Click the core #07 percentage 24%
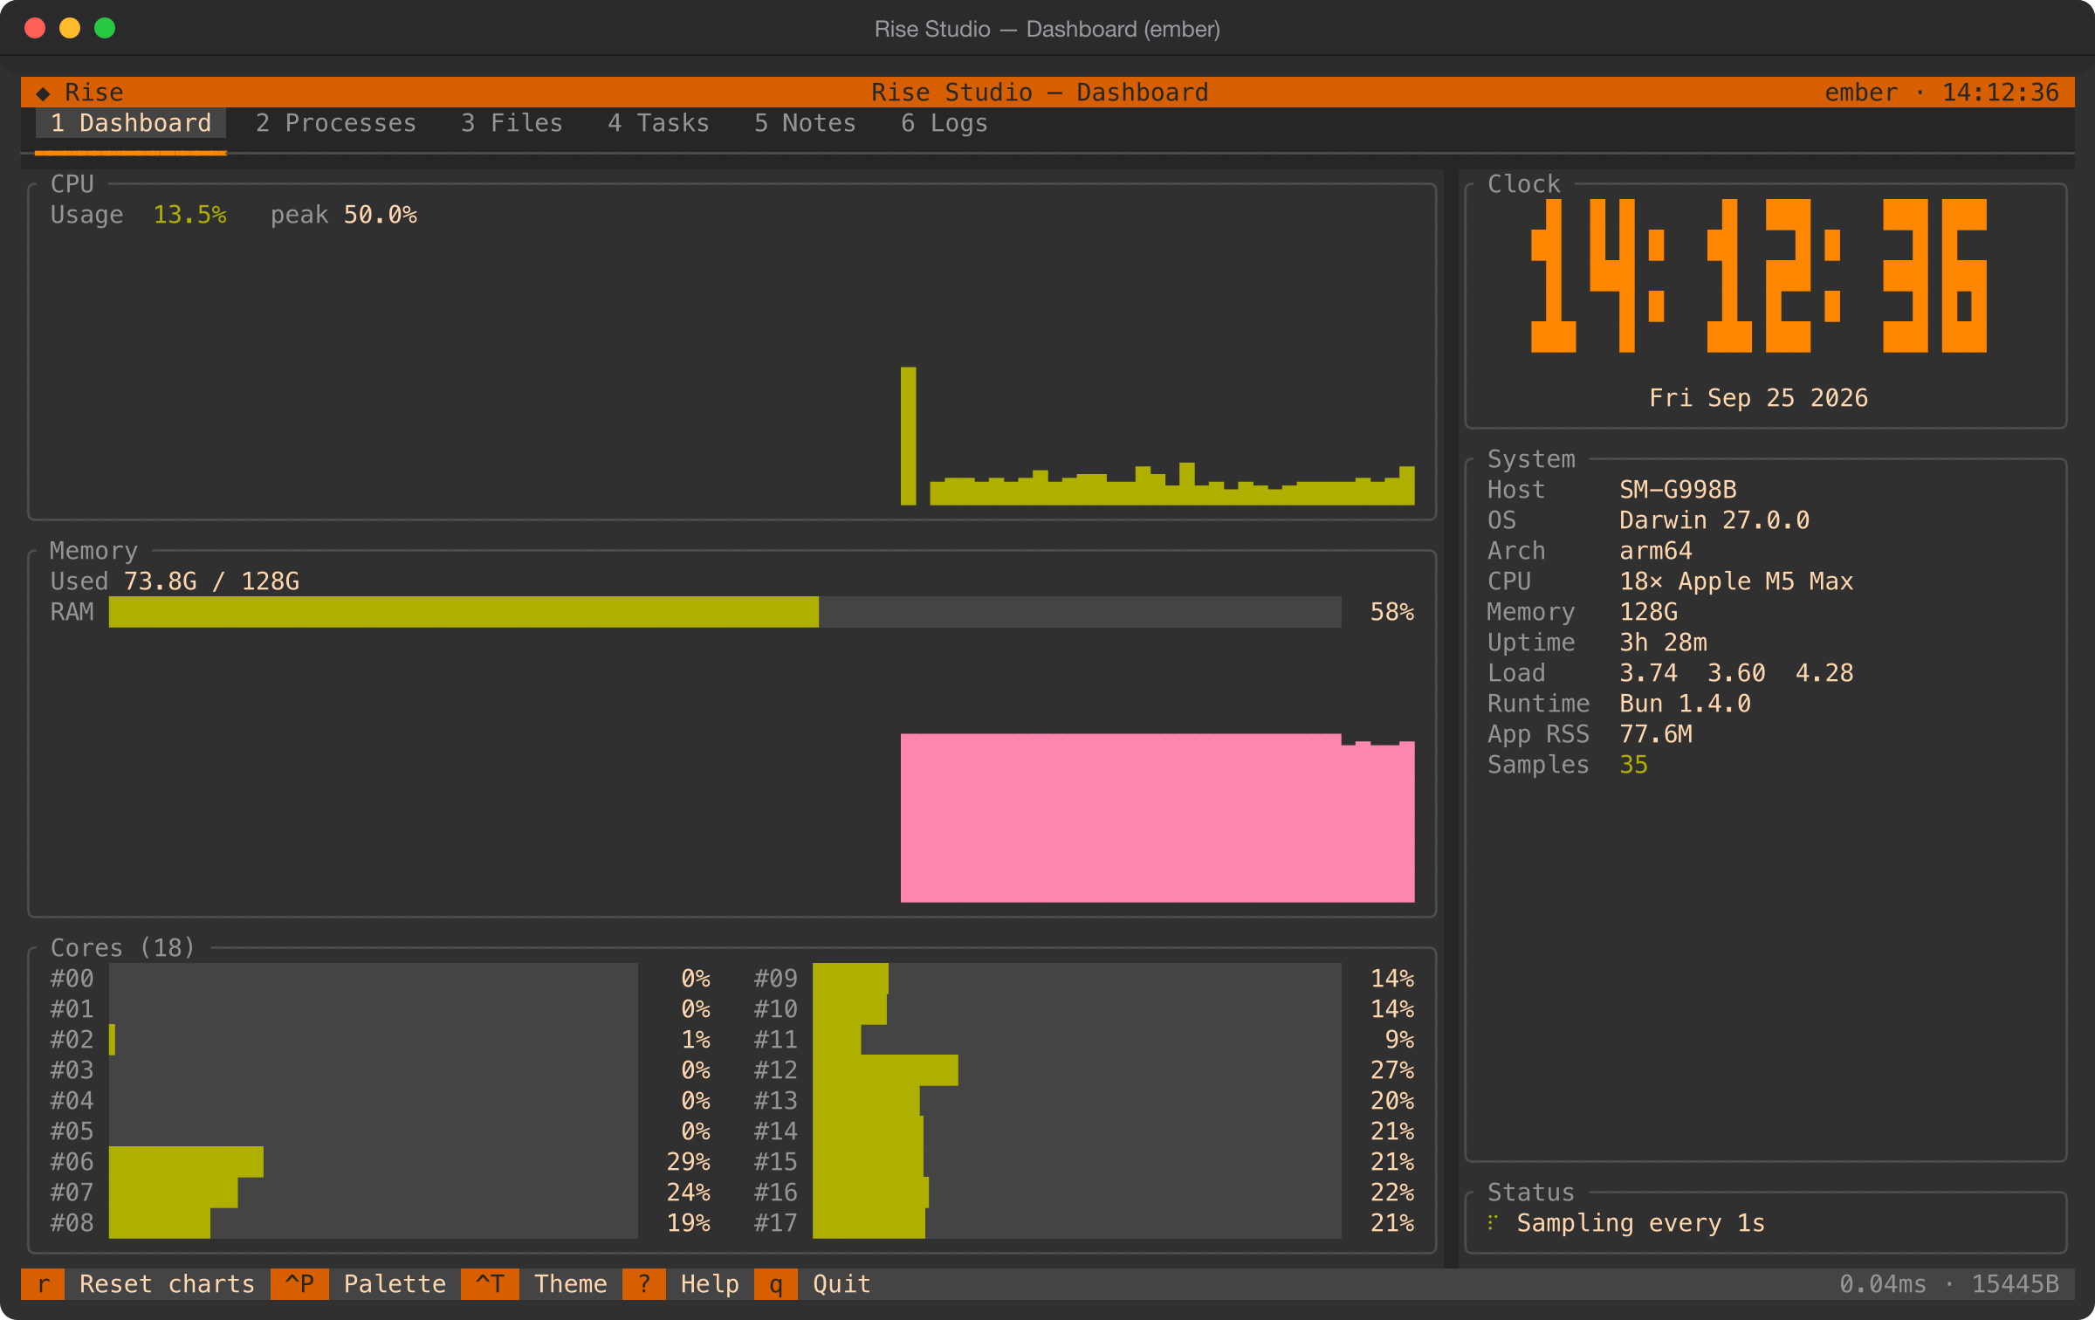Image resolution: width=2095 pixels, height=1320 pixels. [x=688, y=1193]
